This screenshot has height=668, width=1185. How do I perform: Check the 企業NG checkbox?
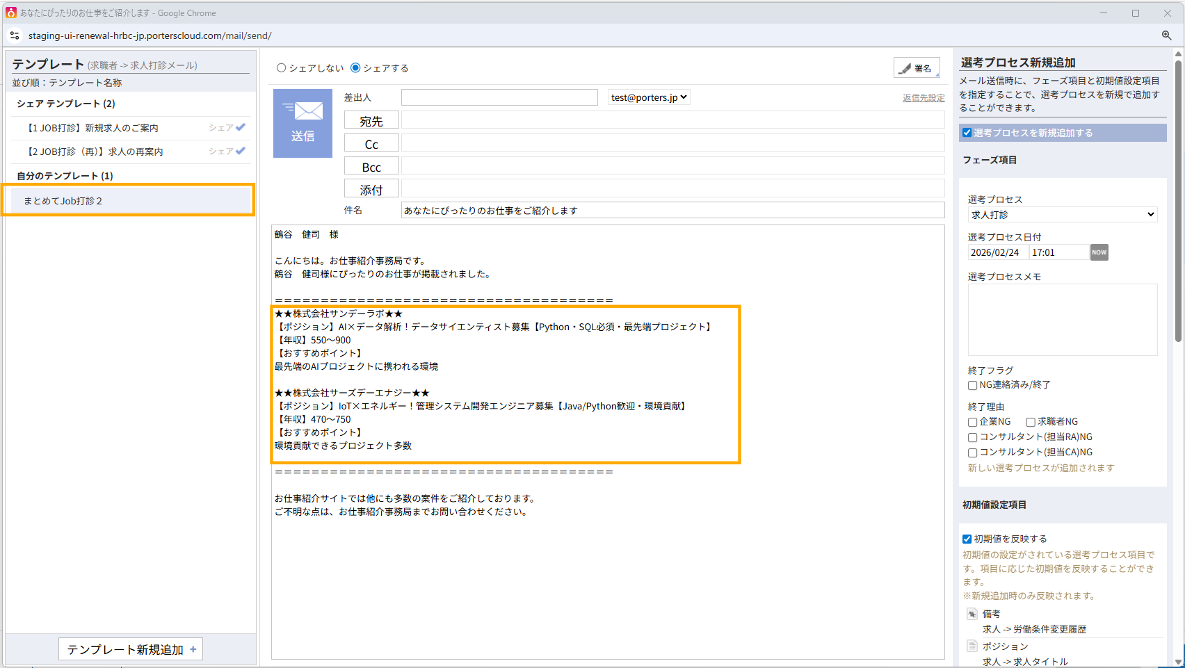point(972,422)
